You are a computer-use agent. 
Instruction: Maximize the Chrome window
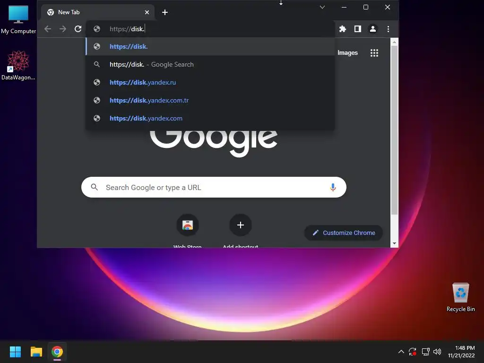366,7
